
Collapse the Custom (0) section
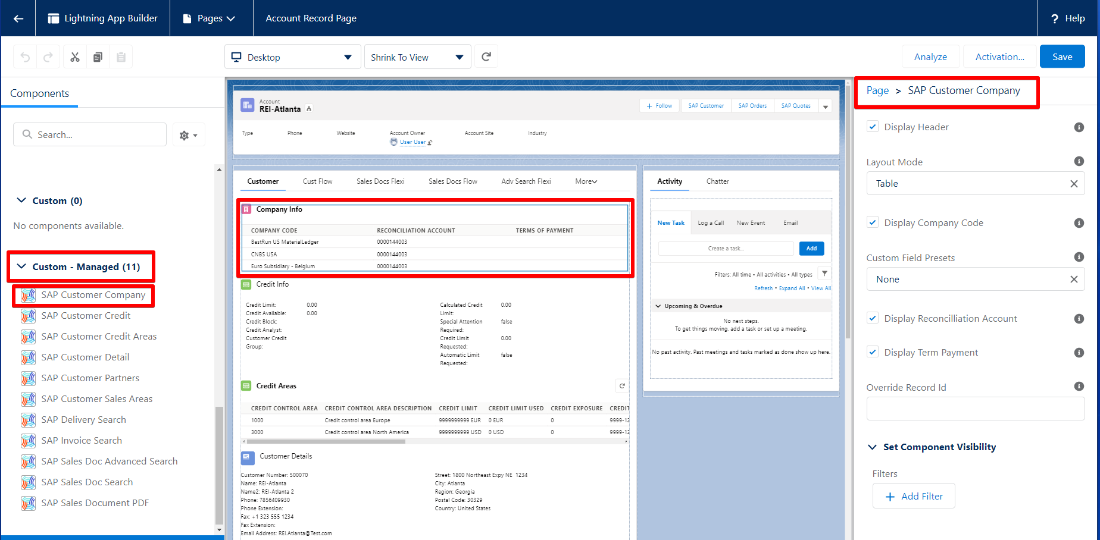click(x=21, y=200)
